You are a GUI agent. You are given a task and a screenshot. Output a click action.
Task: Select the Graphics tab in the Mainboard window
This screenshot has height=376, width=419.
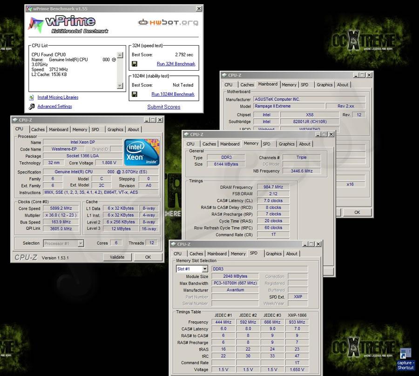coord(324,85)
